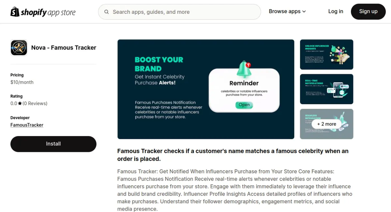Open the Unlock Influencer Insights thumbnail
Viewport: 391px width, 212px height.
tap(326, 54)
